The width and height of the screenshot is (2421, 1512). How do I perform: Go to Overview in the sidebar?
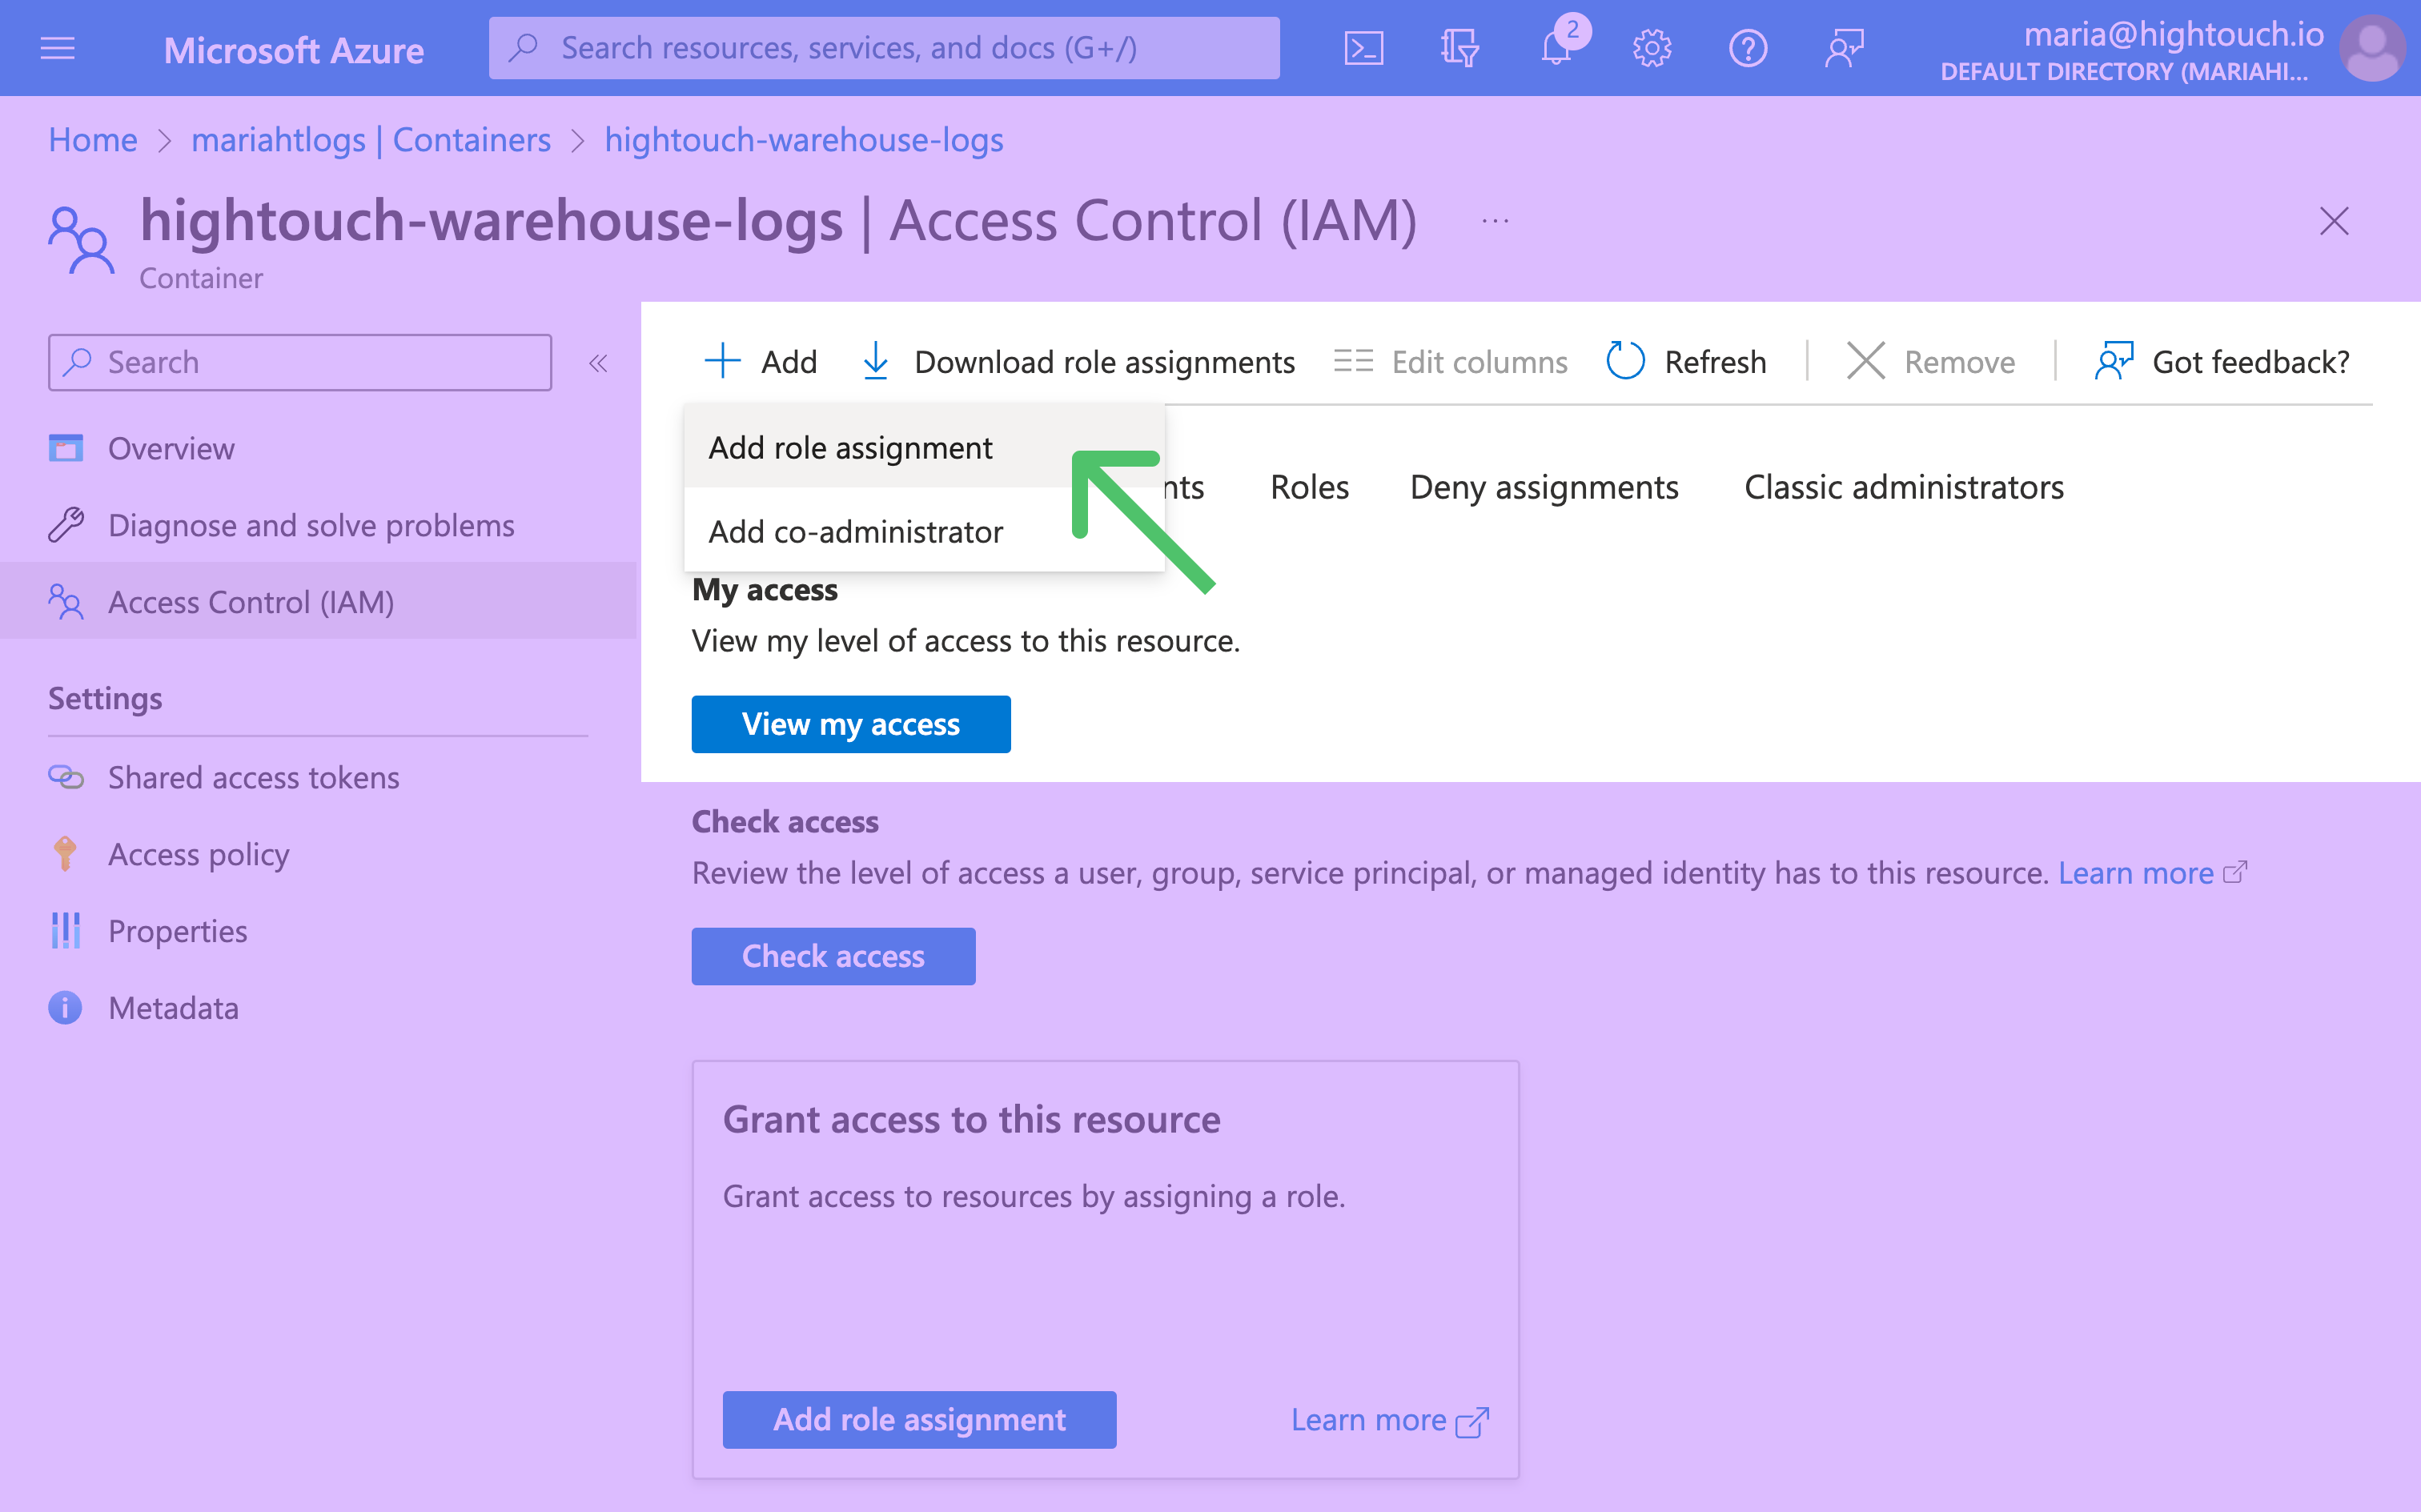pyautogui.click(x=318, y=448)
